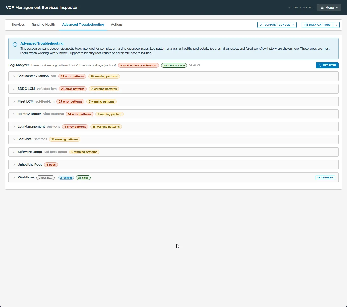This screenshot has width=347, height=307.
Task: Click the info icon in Advanced Troubleshooting banner
Action: 15,45
